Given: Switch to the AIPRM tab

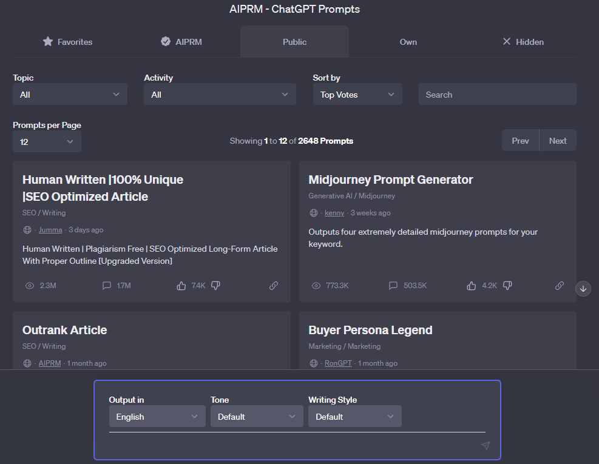Looking at the screenshot, I should pos(180,41).
